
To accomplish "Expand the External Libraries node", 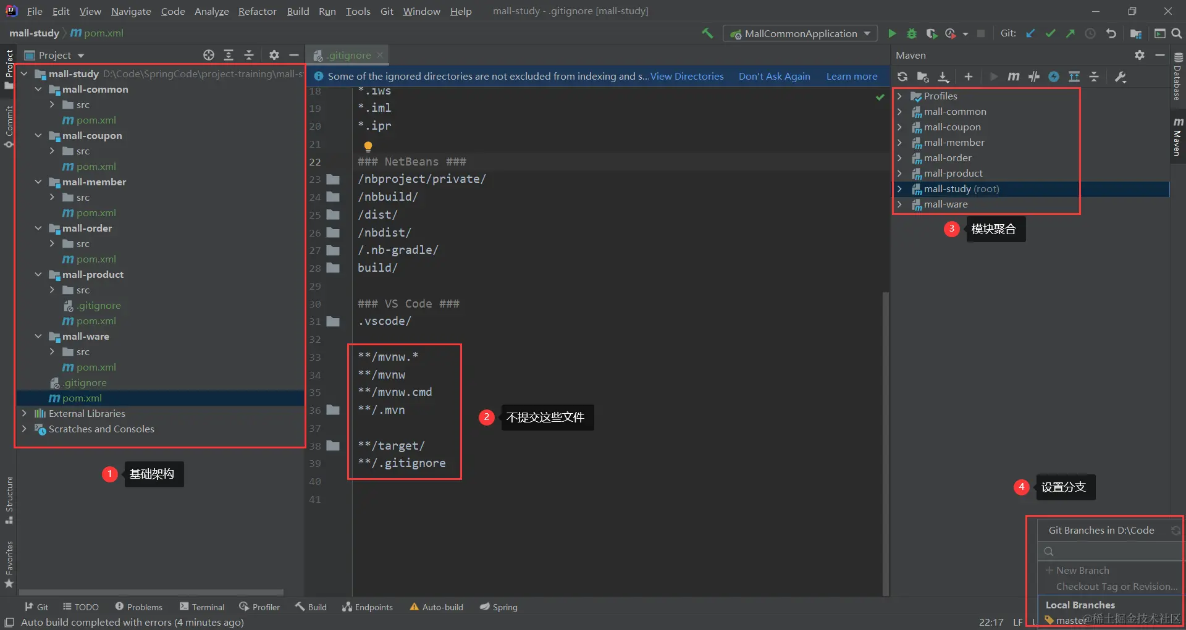I will (25, 413).
